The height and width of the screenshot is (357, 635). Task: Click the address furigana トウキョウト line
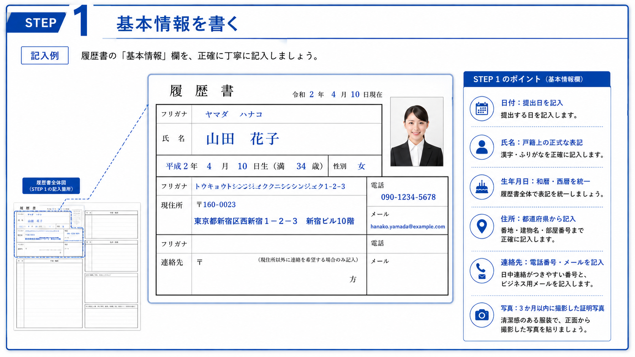point(270,186)
